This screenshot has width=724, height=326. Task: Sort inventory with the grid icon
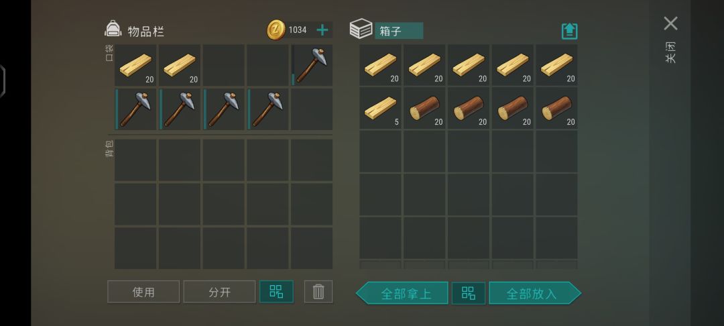pos(276,291)
